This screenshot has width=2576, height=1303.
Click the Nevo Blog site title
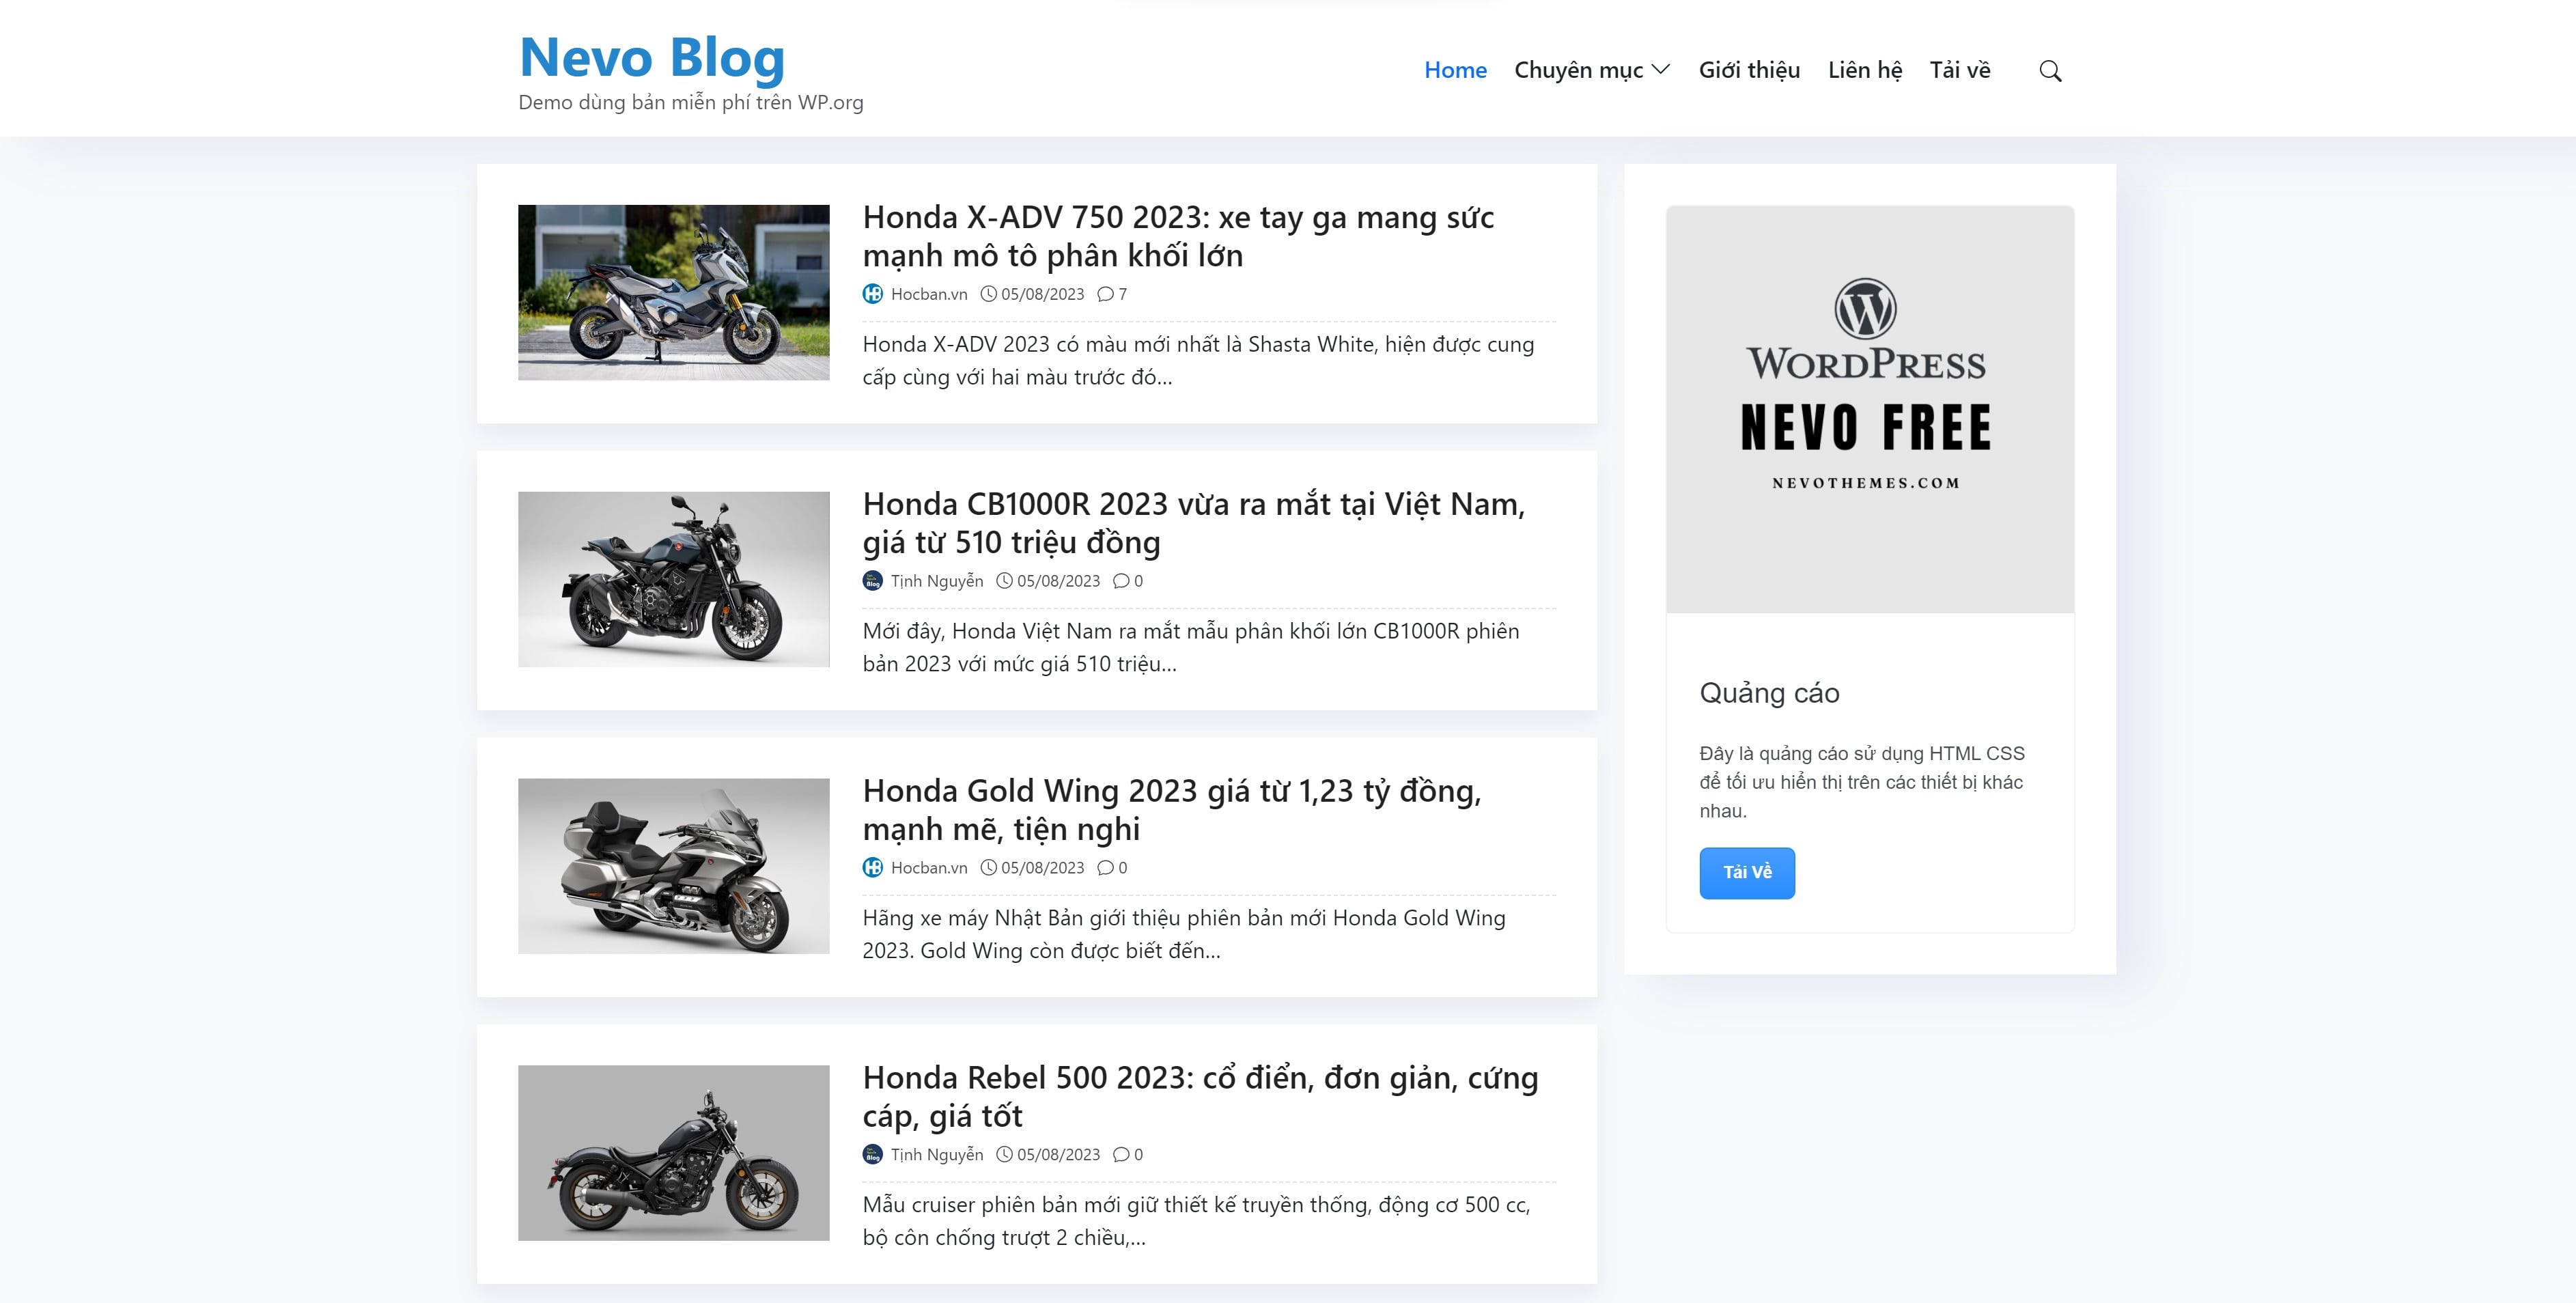[652, 57]
